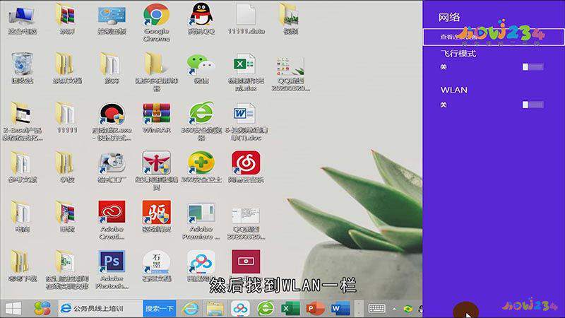
Task: Open the folder named 11111
Action: coord(67,114)
